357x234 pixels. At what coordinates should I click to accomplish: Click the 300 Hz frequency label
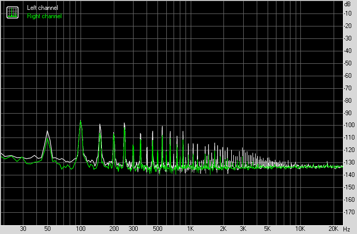pyautogui.click(x=133, y=229)
